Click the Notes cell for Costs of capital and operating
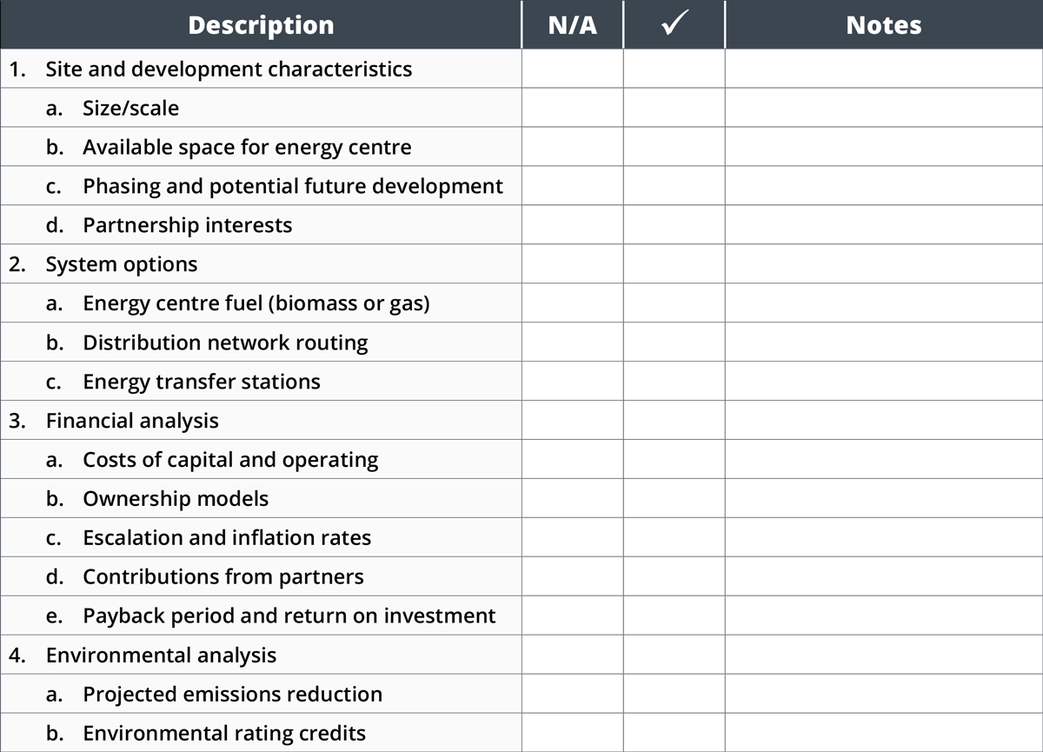 pos(884,460)
